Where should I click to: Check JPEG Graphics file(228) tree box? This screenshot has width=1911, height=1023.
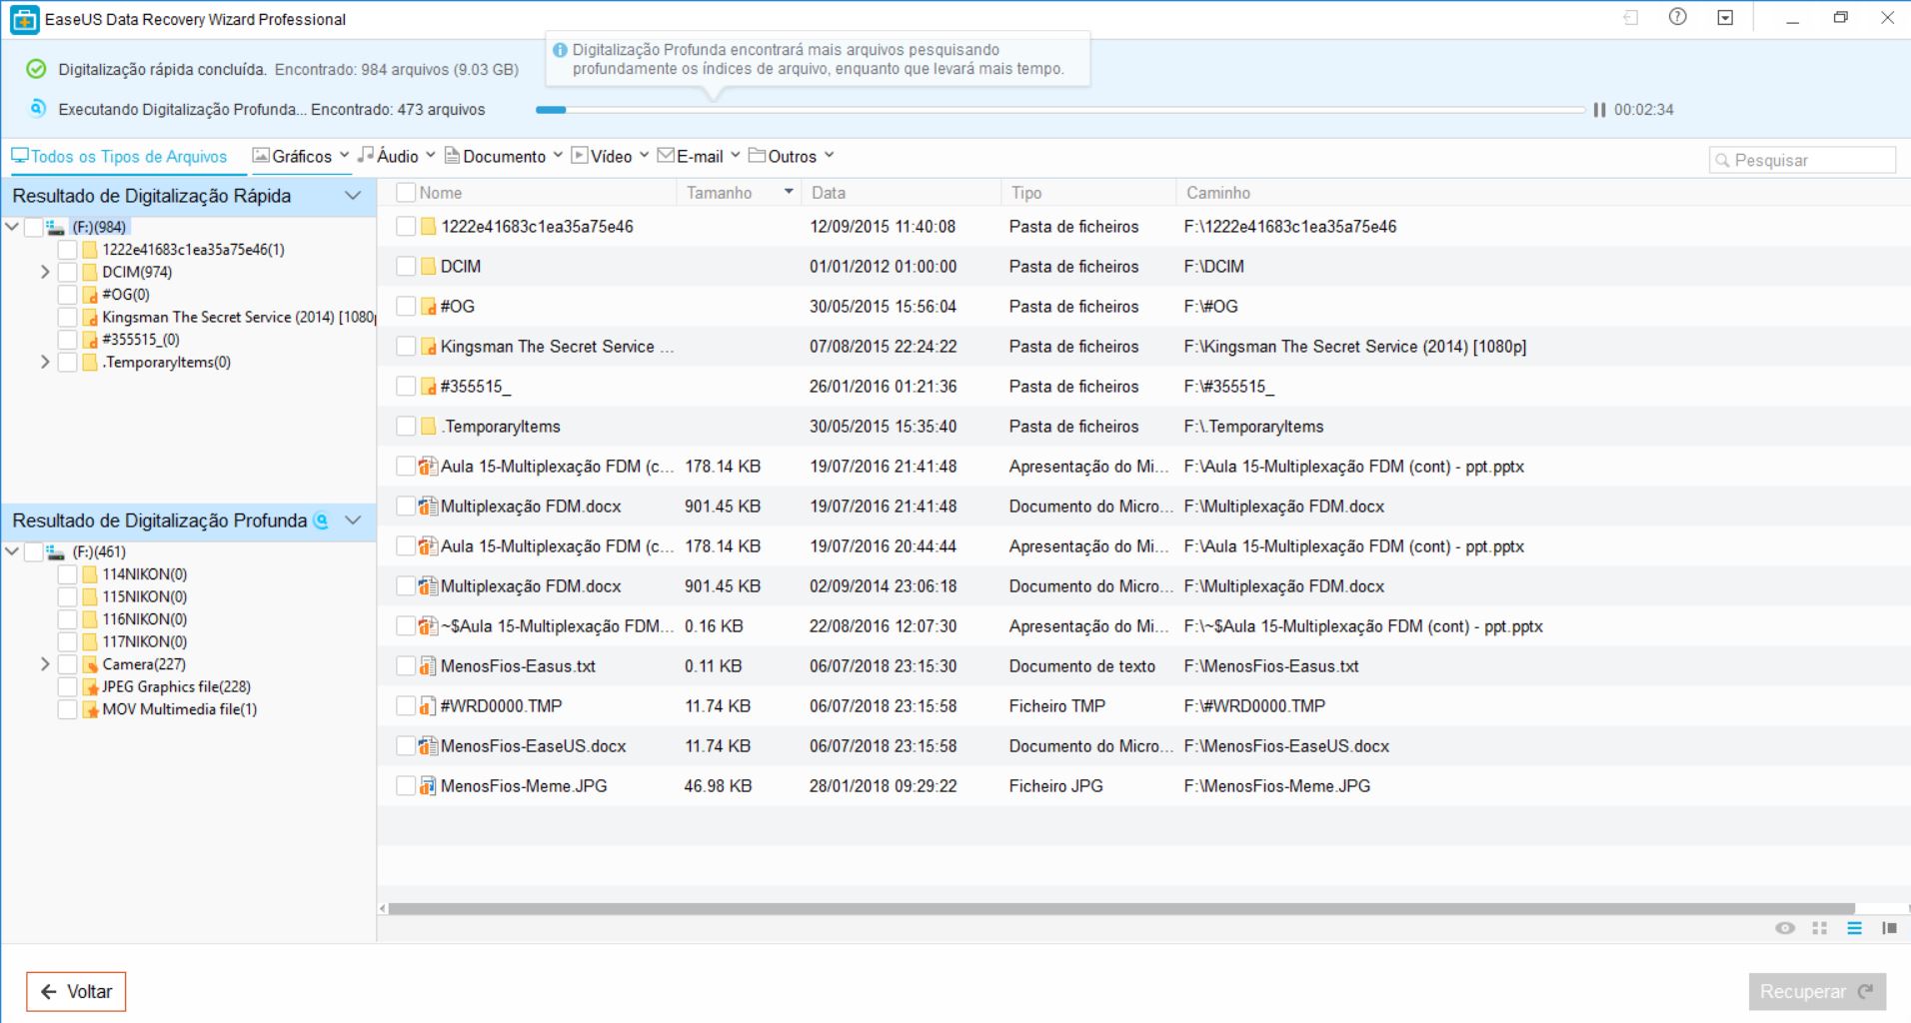point(68,687)
